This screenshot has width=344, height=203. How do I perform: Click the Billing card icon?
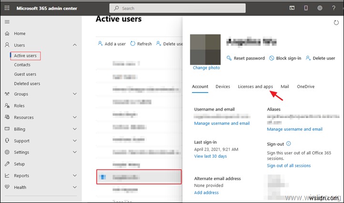(7, 129)
